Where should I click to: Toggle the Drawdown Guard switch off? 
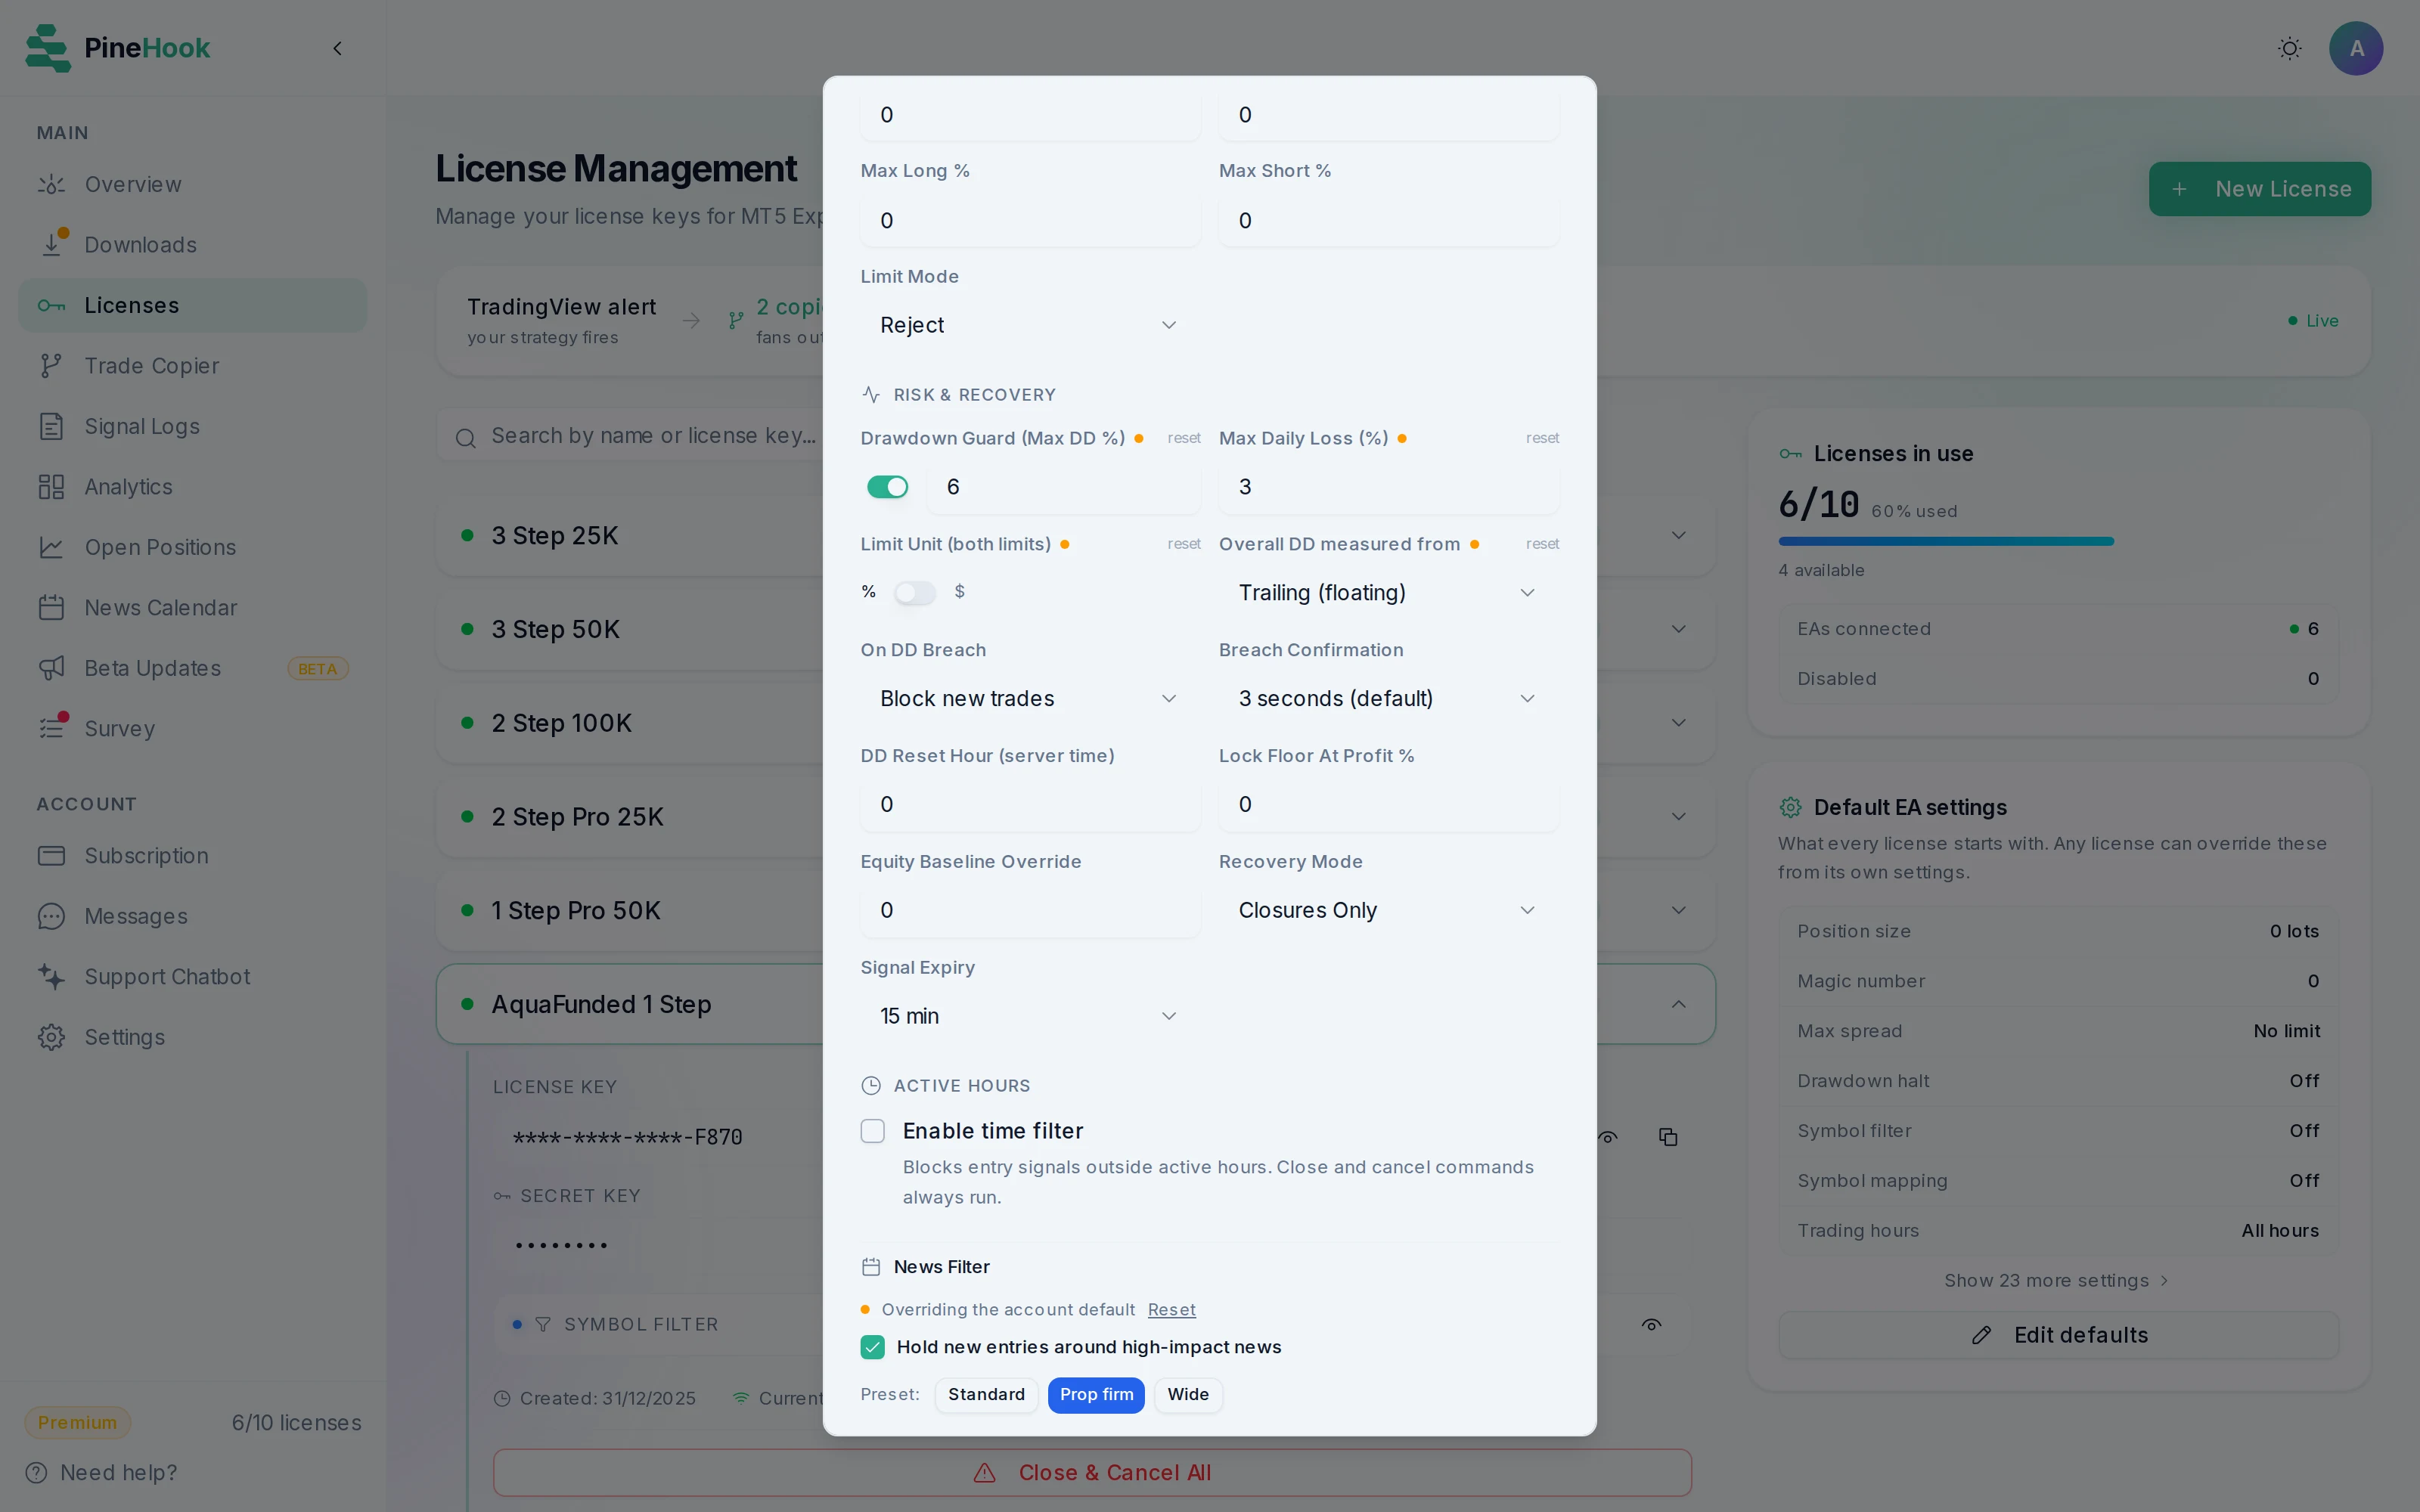click(888, 487)
